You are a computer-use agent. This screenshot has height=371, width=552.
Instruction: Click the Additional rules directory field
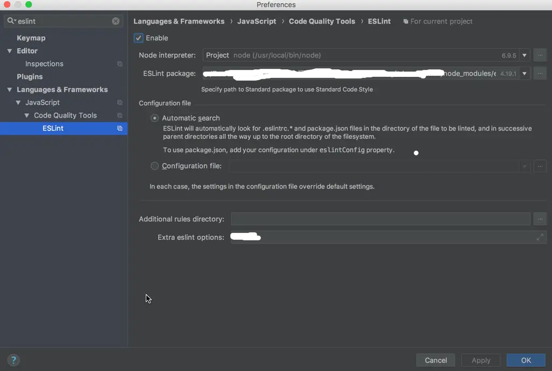(x=380, y=219)
